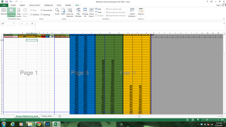Image resolution: width=226 pixels, height=127 pixels.
Task: Open Excel Help question mark
Action: (207, 1)
